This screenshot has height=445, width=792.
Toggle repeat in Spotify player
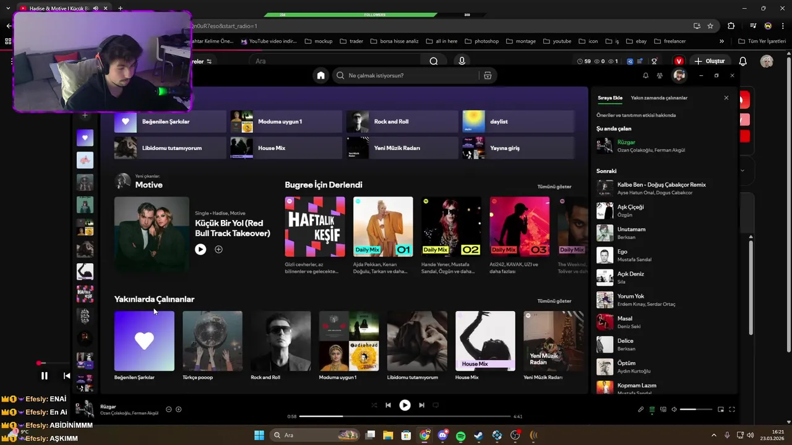click(x=436, y=405)
